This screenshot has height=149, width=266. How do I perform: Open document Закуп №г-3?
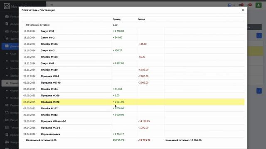[48, 50]
